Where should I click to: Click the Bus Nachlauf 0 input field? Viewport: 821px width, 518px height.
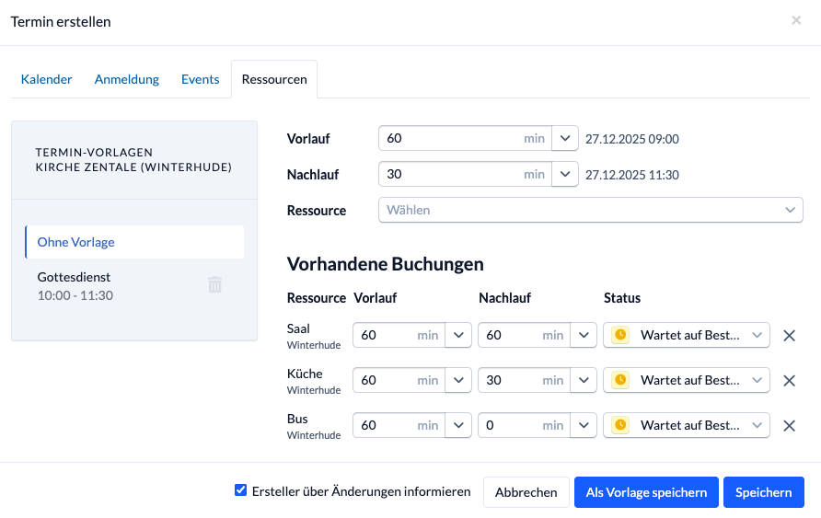click(x=524, y=425)
